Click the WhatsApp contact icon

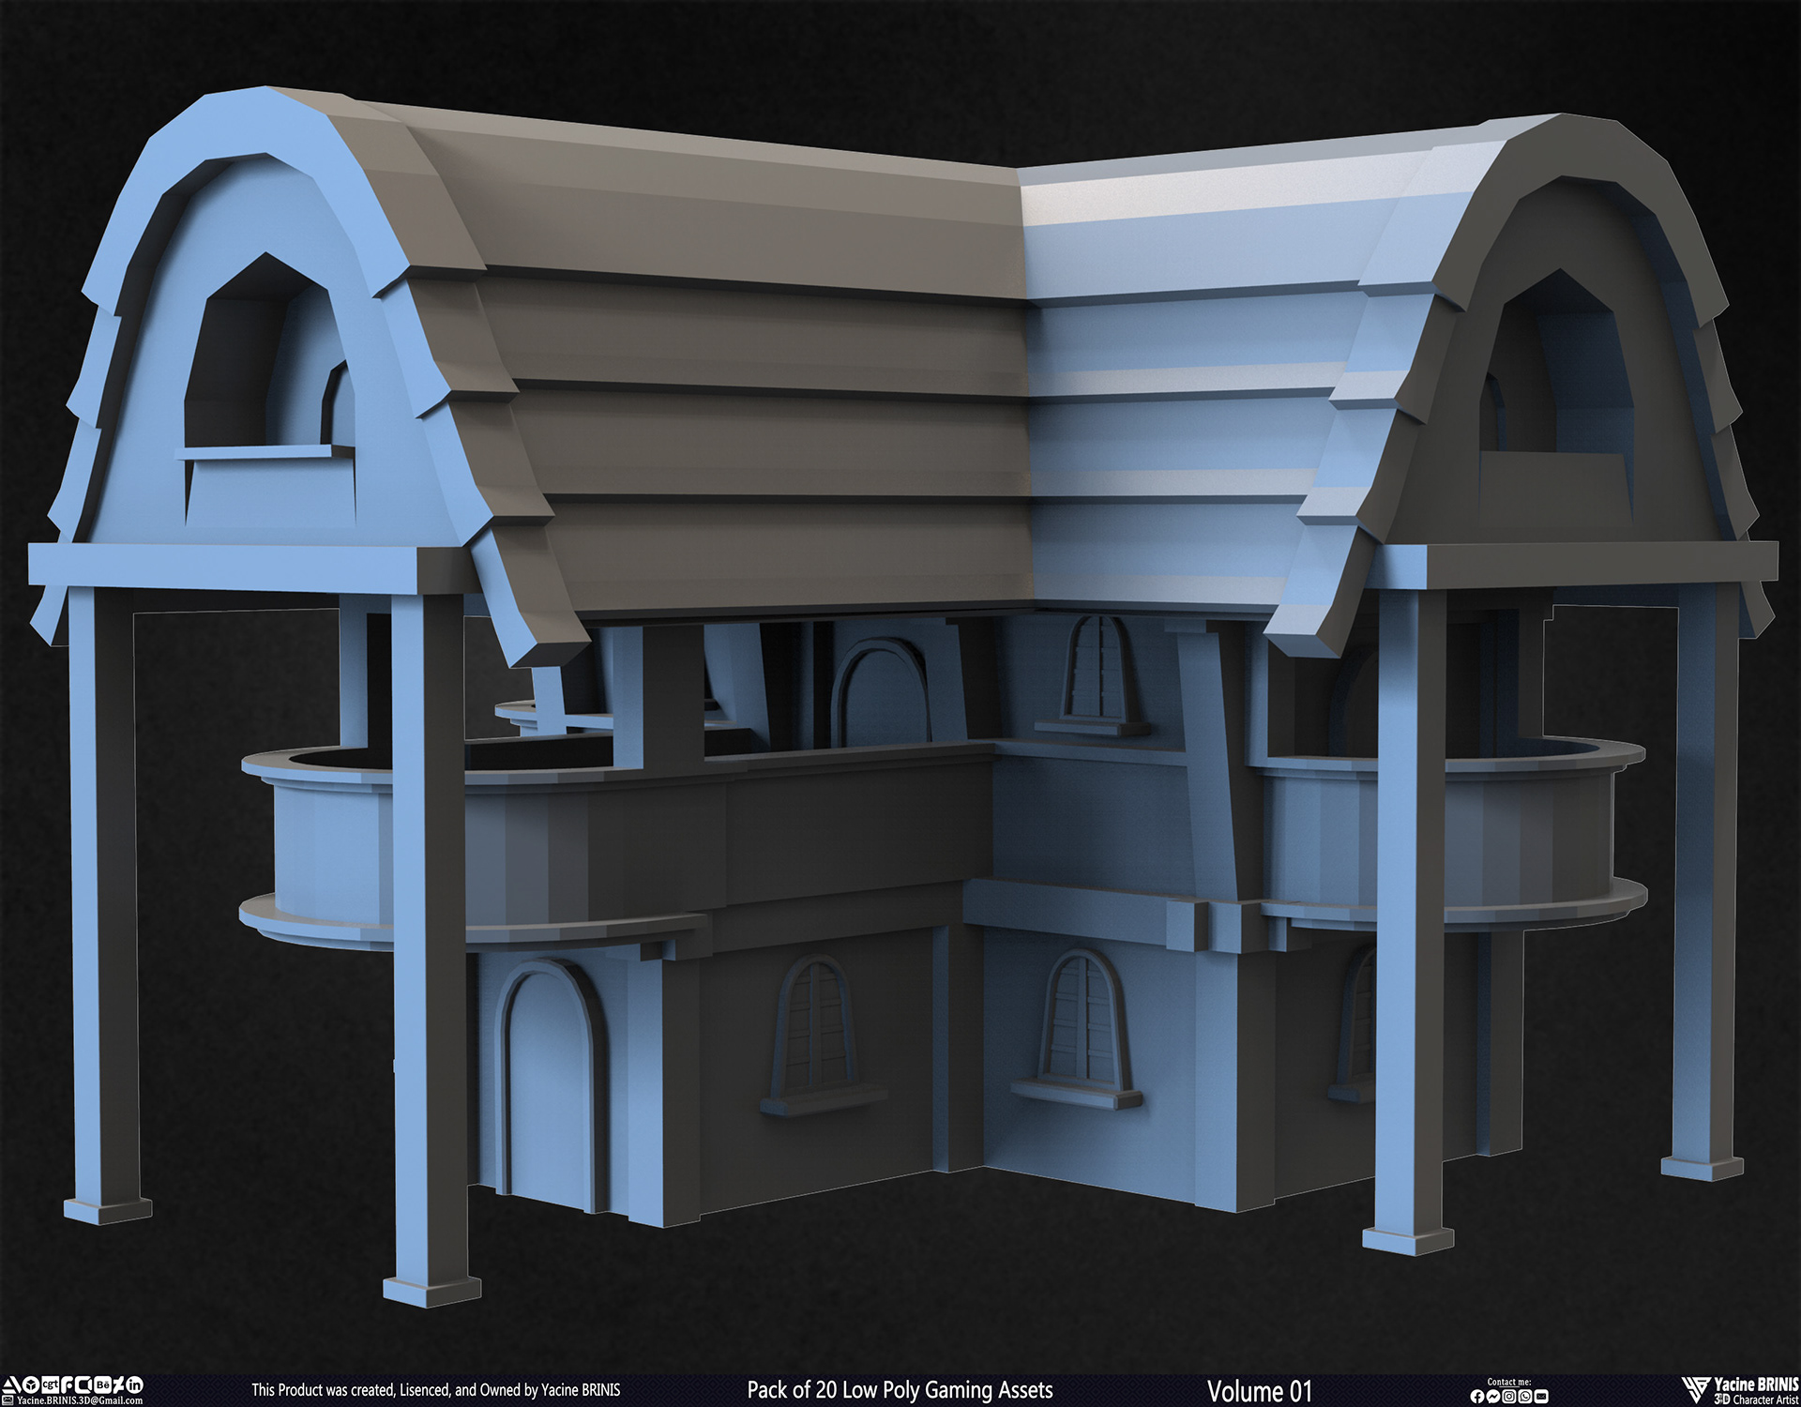1525,1397
